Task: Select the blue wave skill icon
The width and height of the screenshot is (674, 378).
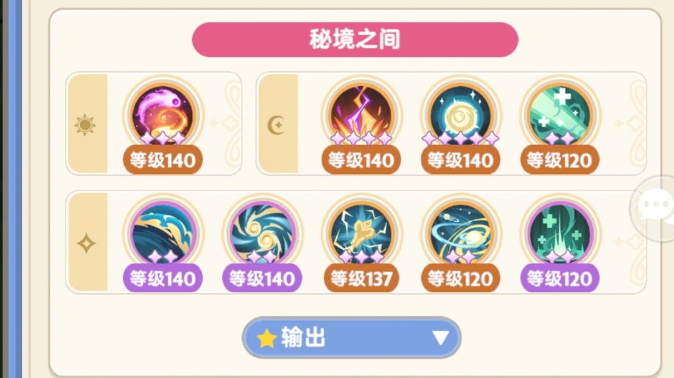Action: (163, 233)
